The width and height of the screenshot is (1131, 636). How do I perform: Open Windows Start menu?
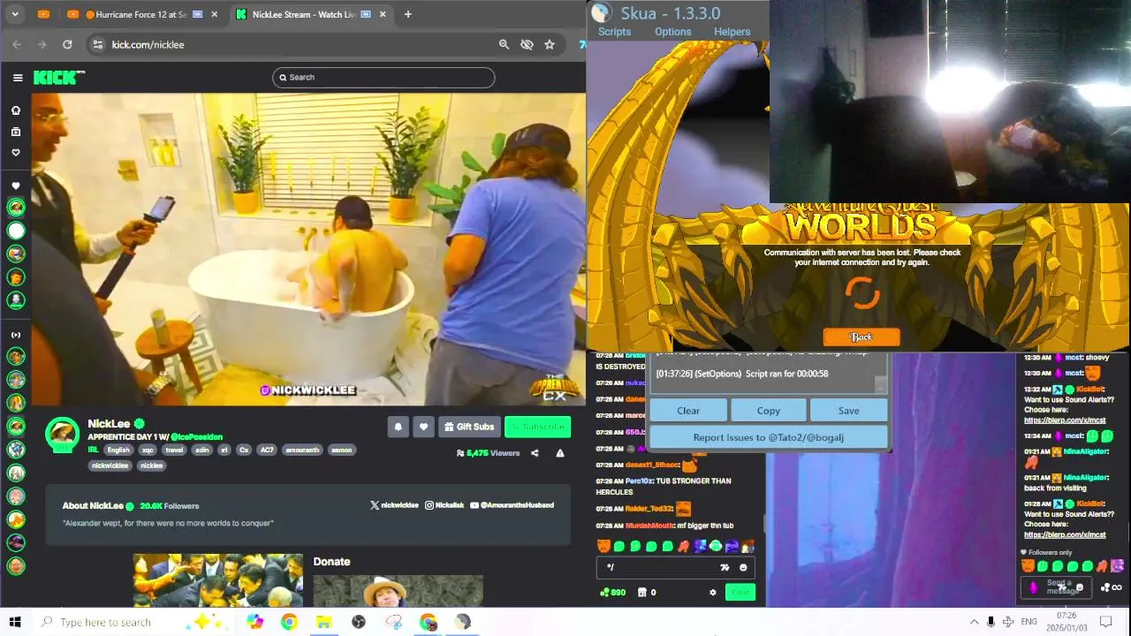(x=14, y=622)
